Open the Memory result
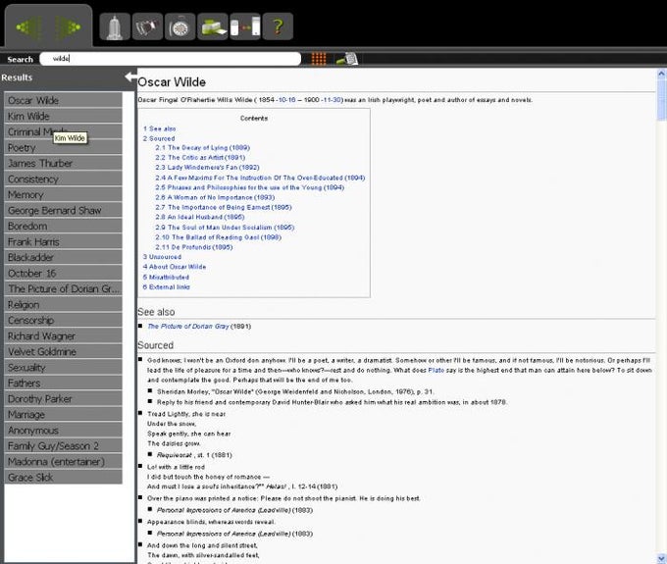 coord(63,195)
